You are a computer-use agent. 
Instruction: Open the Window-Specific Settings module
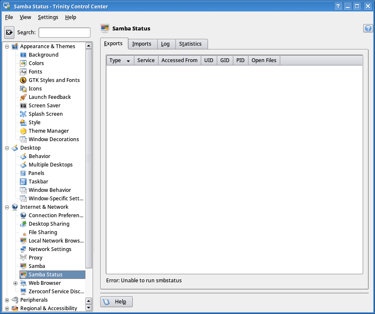tap(52, 199)
